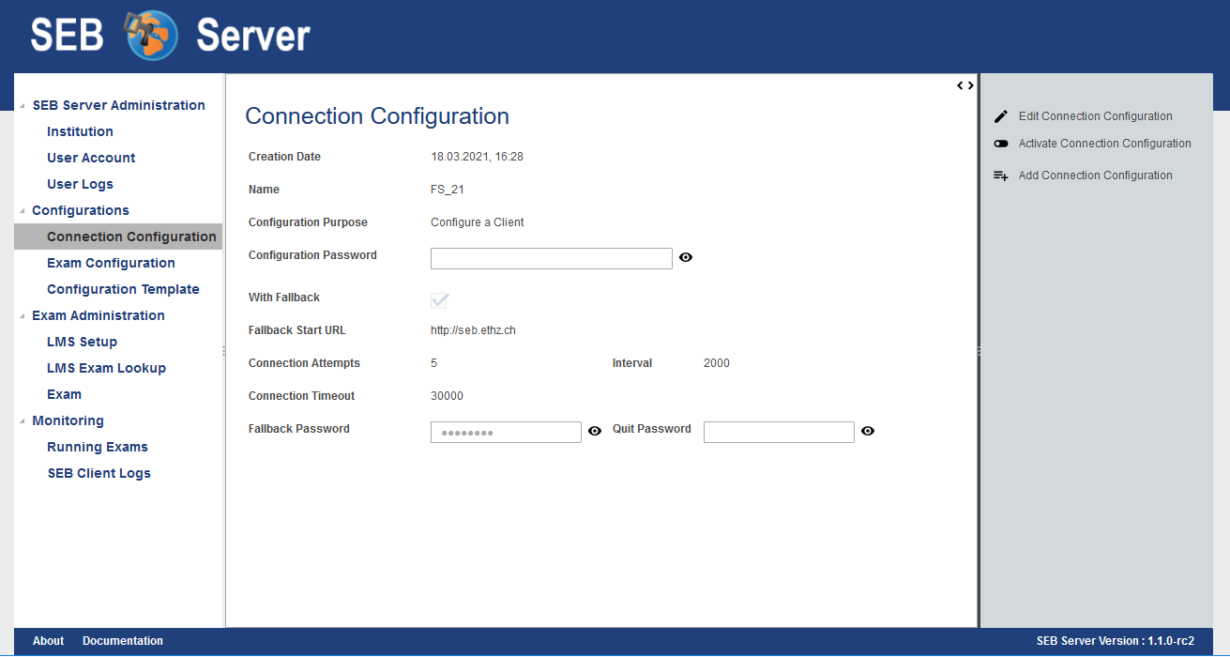The width and height of the screenshot is (1230, 657).
Task: Click the Configuration Password input field
Action: [551, 258]
